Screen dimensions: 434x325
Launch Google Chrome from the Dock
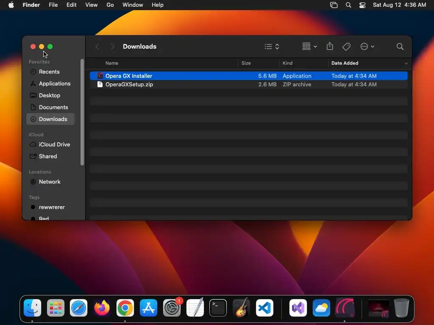pyautogui.click(x=125, y=308)
